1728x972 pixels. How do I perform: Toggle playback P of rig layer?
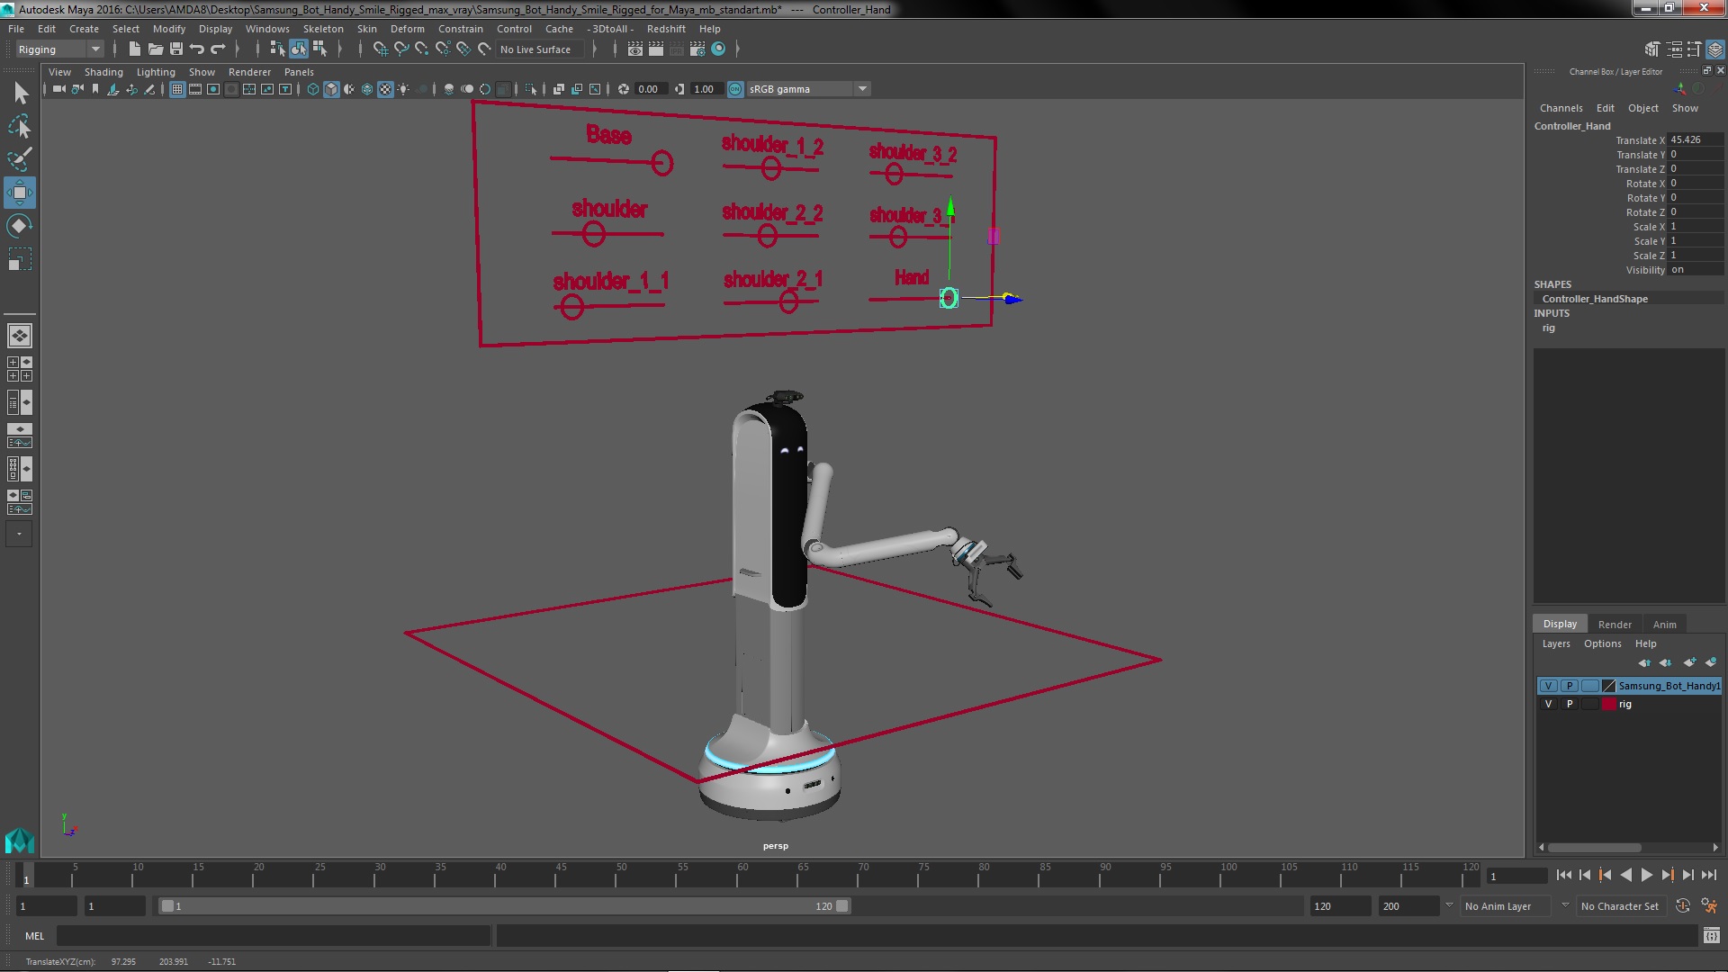[1570, 704]
